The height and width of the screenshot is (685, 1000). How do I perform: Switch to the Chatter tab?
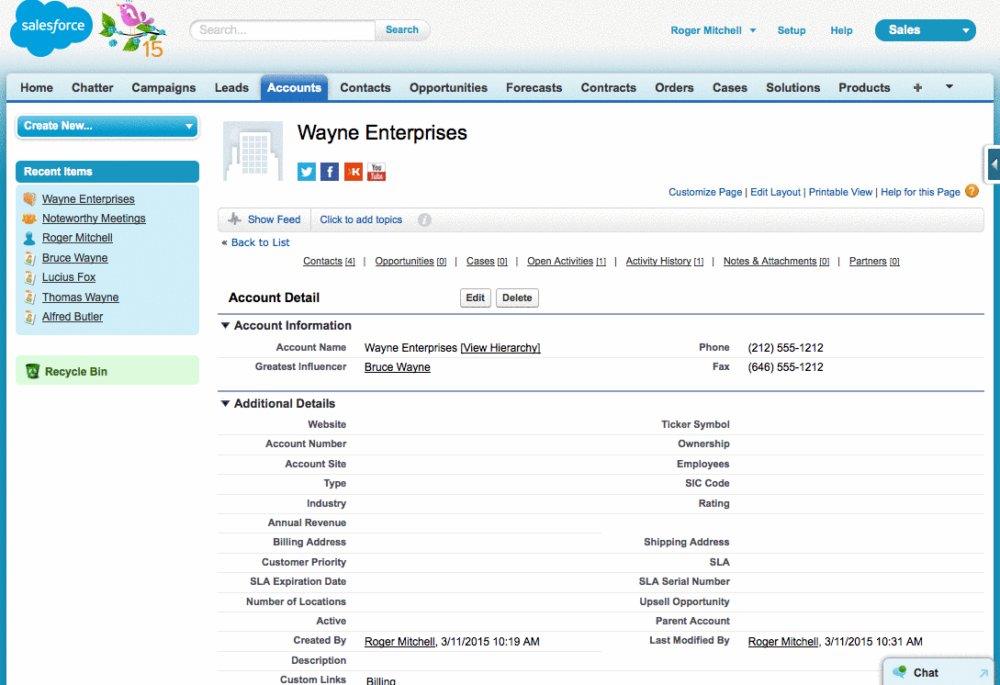[x=93, y=87]
